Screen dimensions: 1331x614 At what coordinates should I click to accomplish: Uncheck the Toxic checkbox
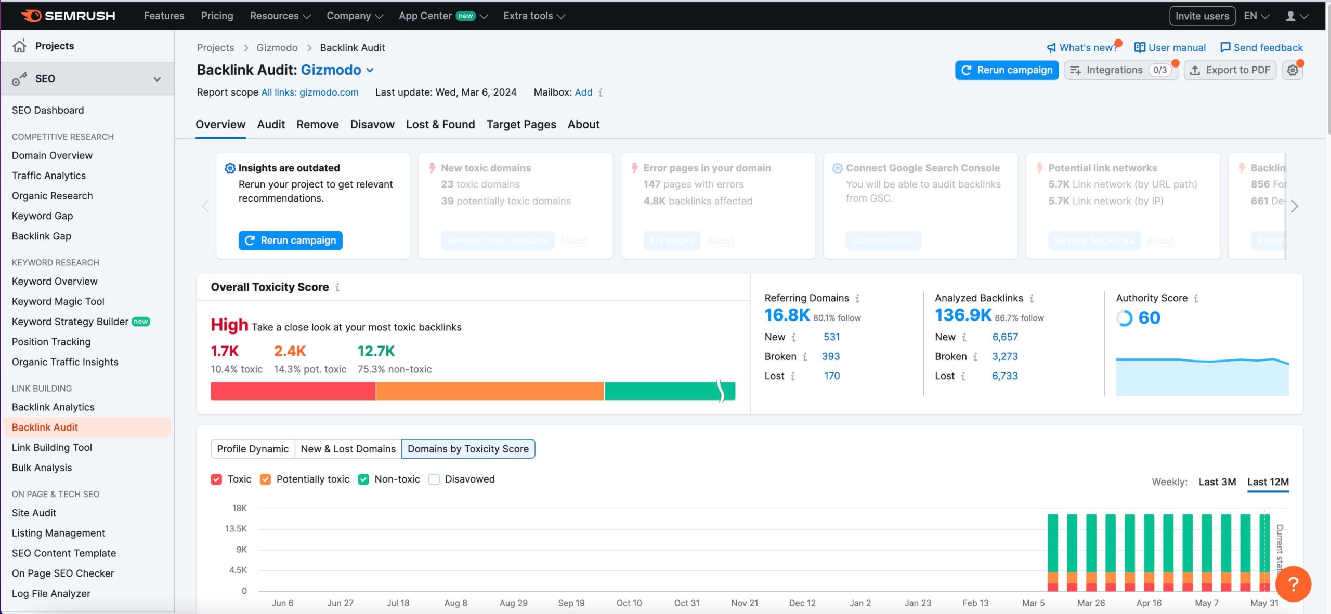coord(216,479)
